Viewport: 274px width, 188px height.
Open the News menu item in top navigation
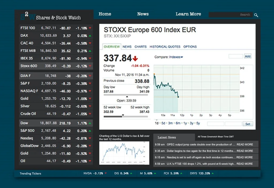143,14
